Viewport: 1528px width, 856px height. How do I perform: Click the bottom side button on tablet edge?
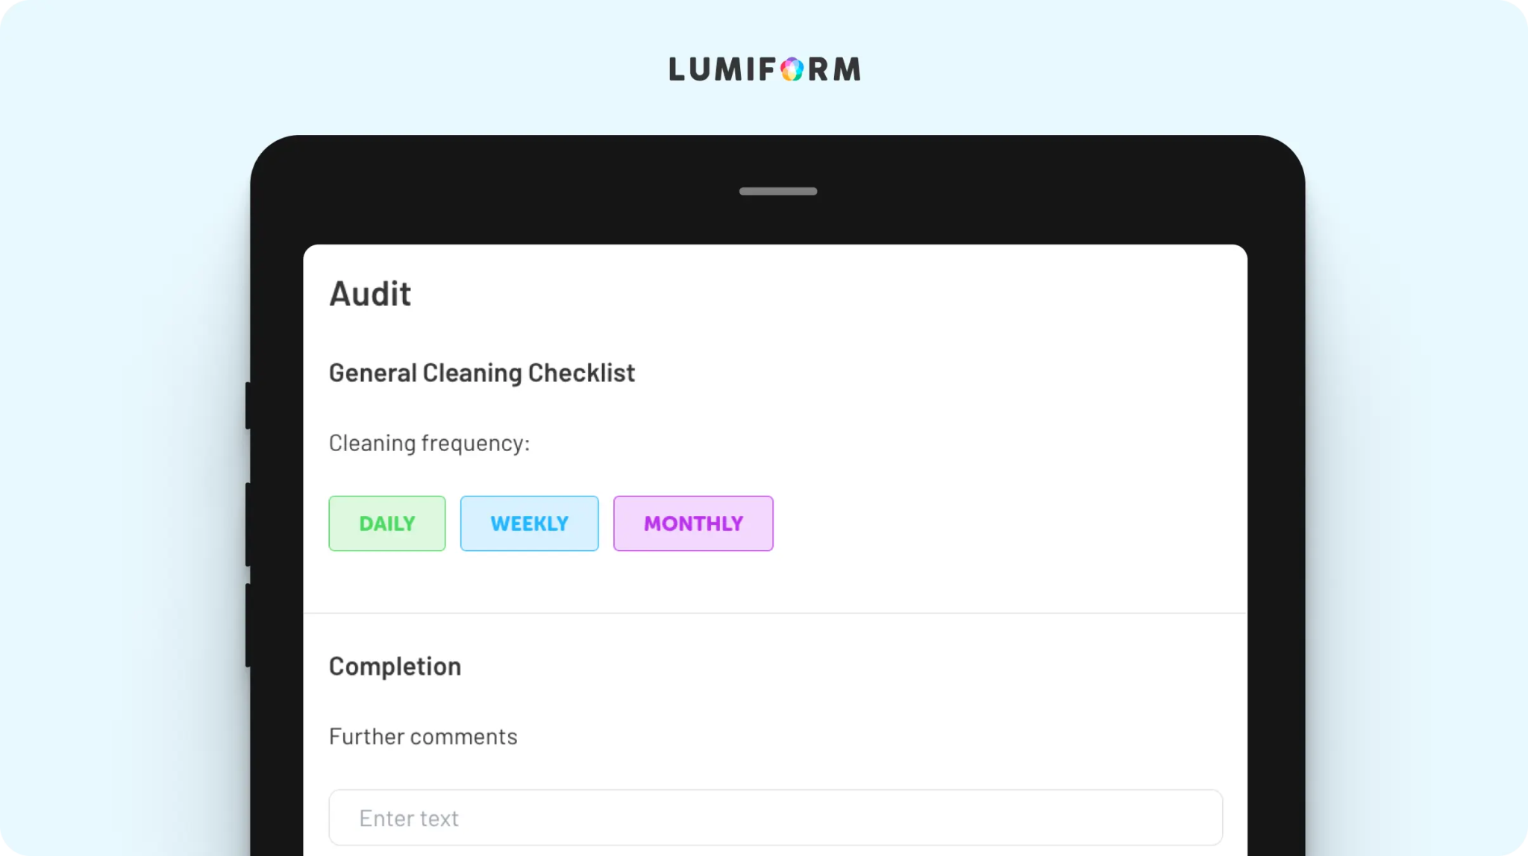[248, 625]
